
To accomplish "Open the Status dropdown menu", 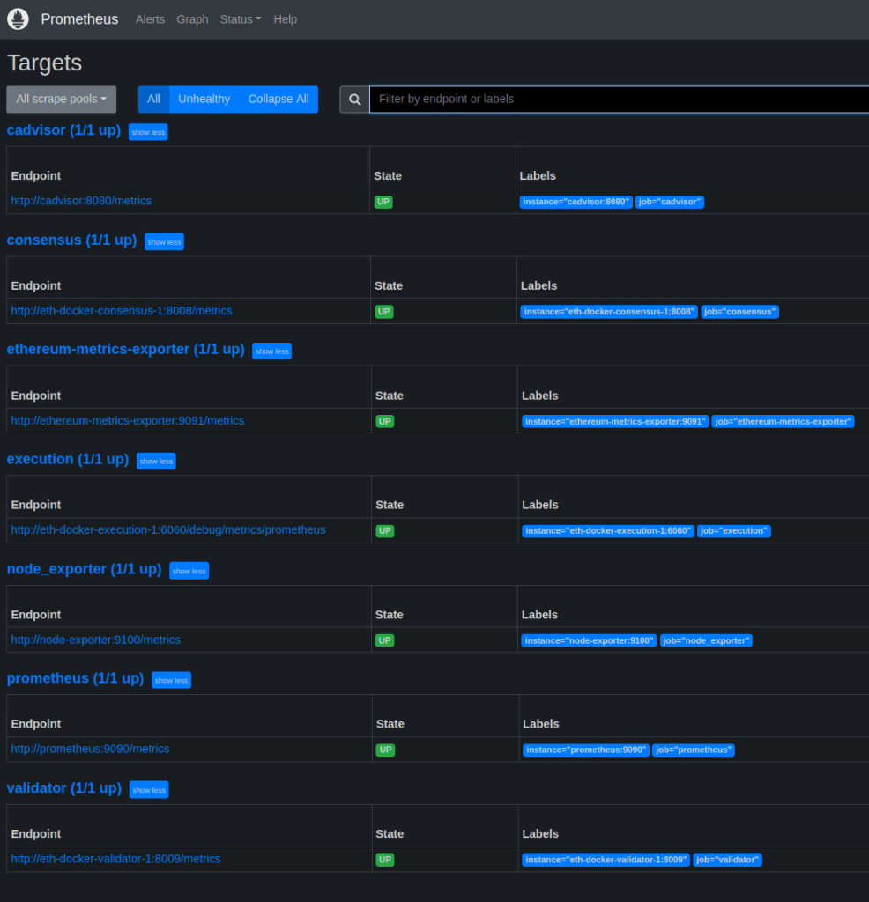I will 240,19.
